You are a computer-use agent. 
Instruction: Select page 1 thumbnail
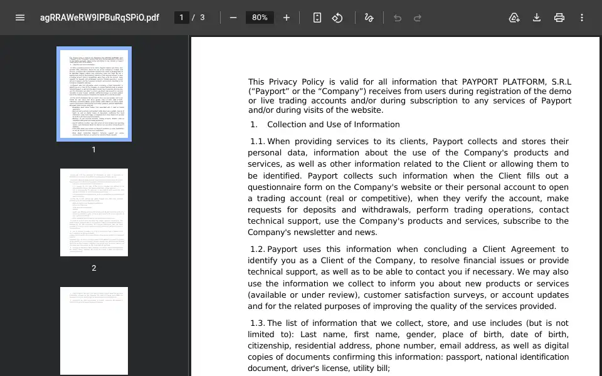(94, 94)
